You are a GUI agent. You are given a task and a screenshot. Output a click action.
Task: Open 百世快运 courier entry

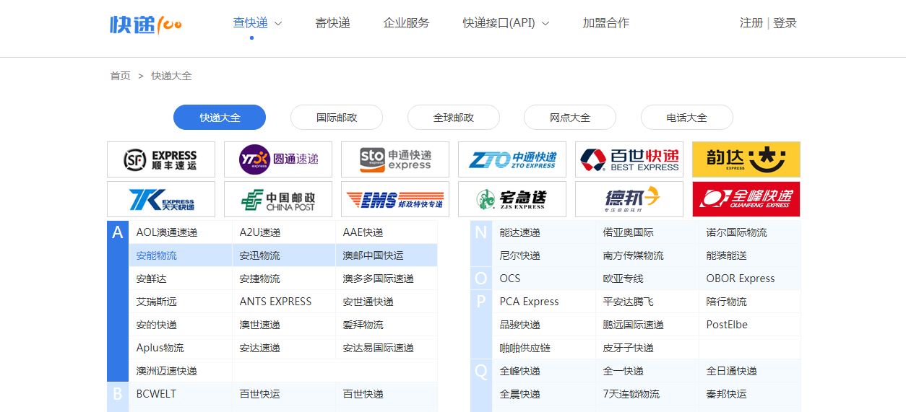point(260,394)
